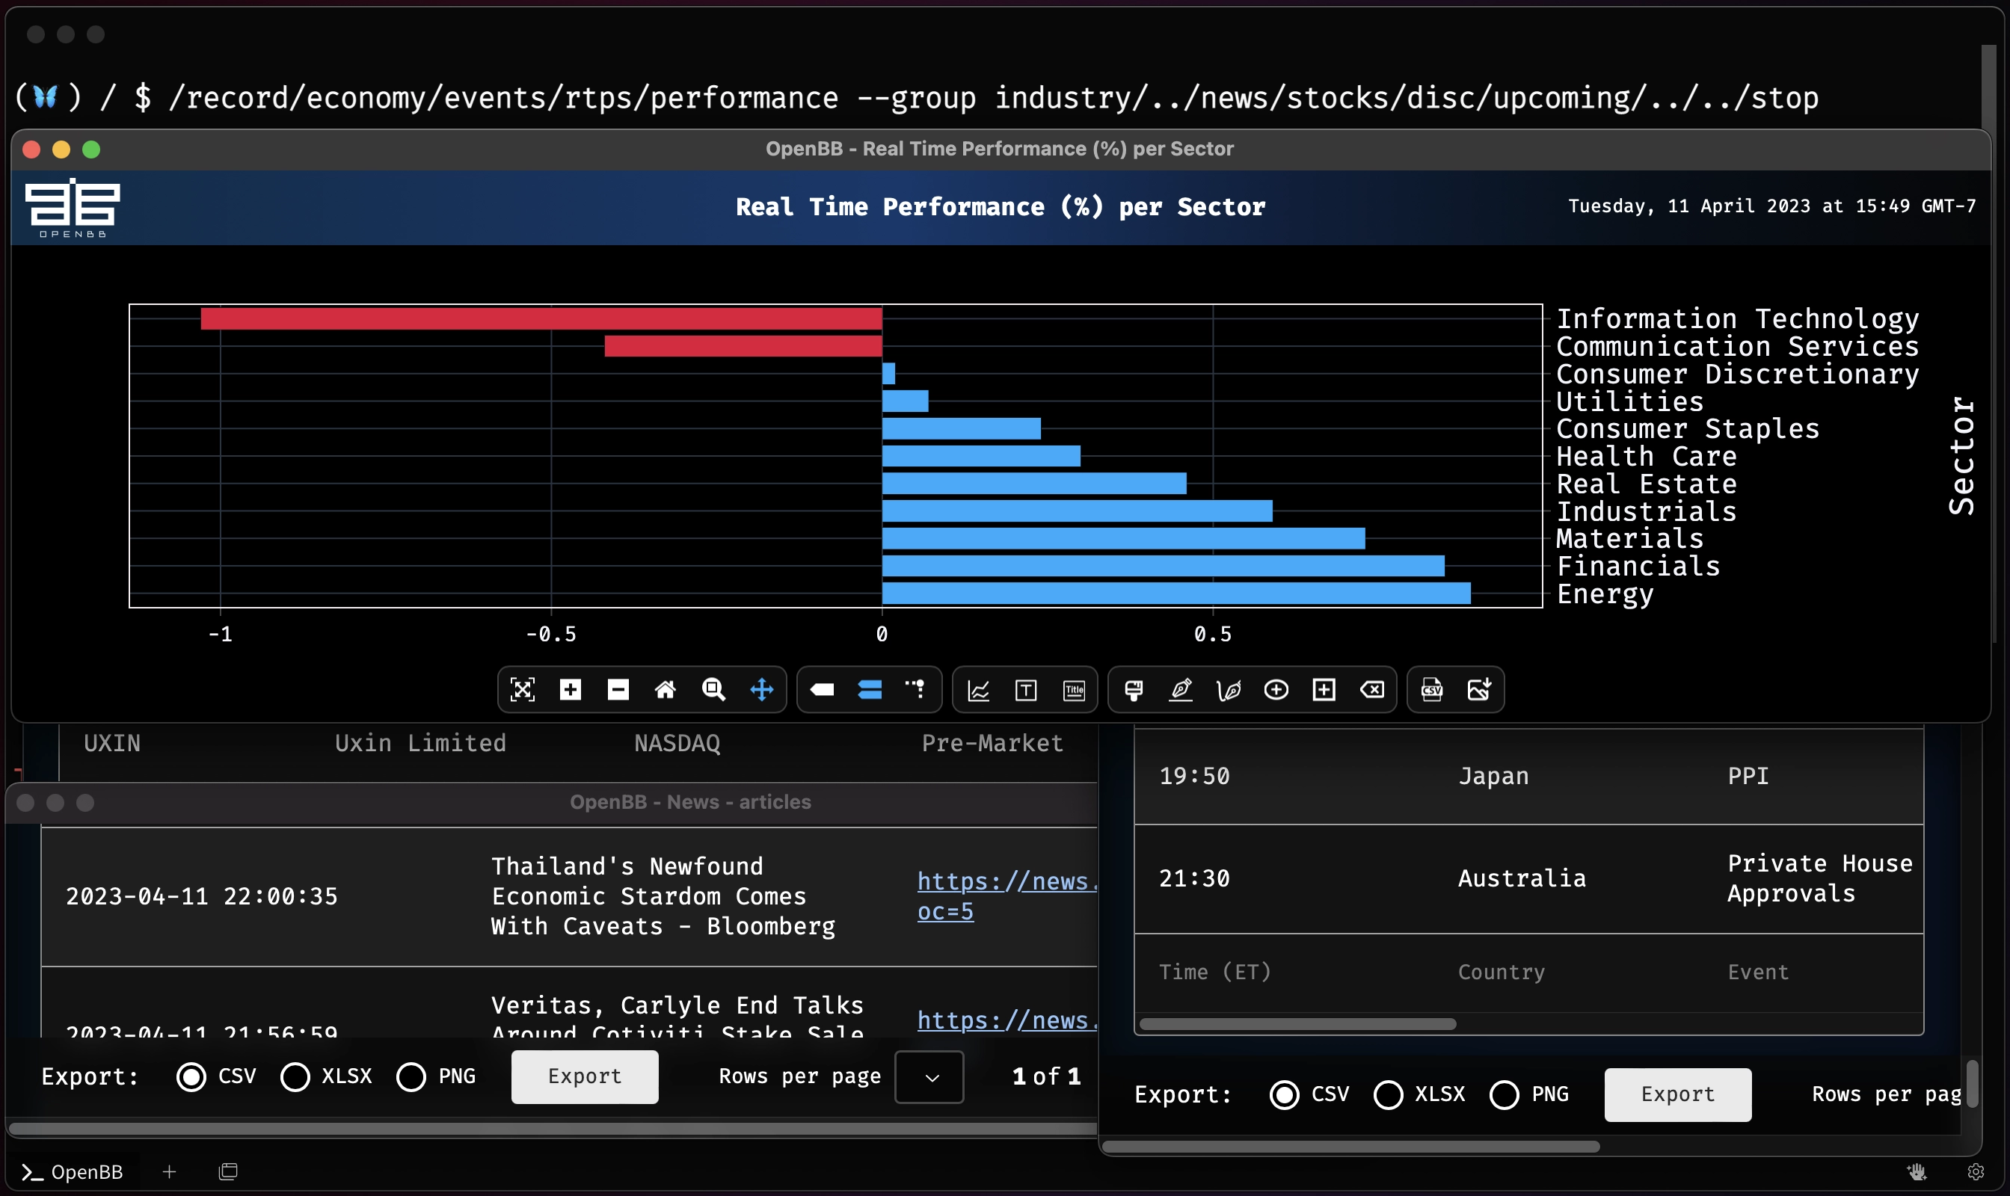Click the Financials sector bar

pyautogui.click(x=1164, y=566)
